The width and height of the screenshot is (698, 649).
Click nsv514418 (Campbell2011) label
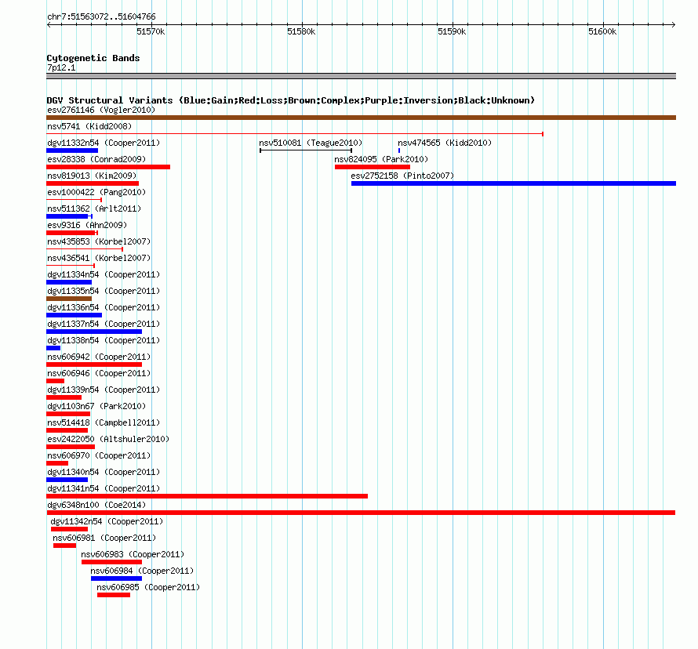(104, 422)
